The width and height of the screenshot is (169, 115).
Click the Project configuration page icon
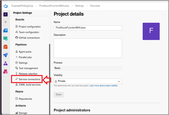16,26
